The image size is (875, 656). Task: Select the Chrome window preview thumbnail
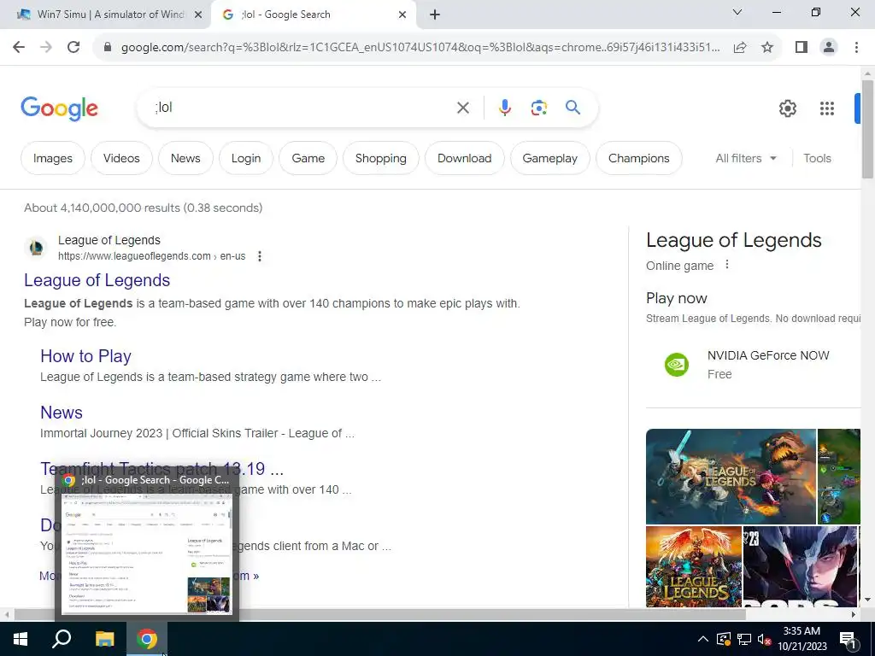tap(147, 553)
